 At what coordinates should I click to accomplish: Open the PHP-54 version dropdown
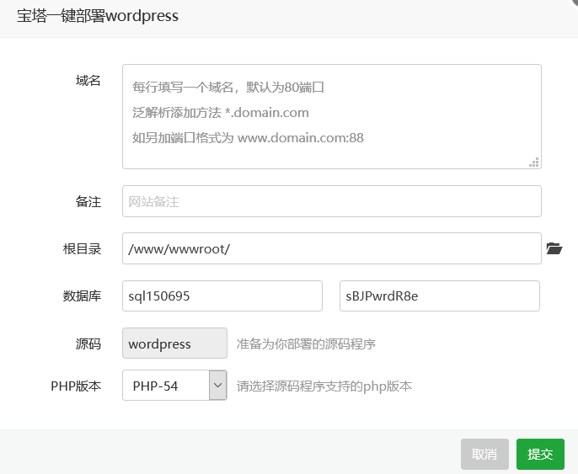point(174,386)
